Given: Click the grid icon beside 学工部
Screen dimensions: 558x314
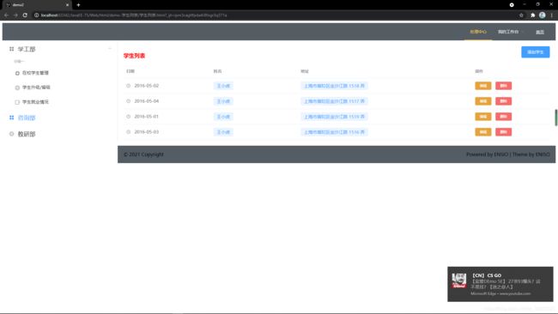Looking at the screenshot, I should 12,49.
